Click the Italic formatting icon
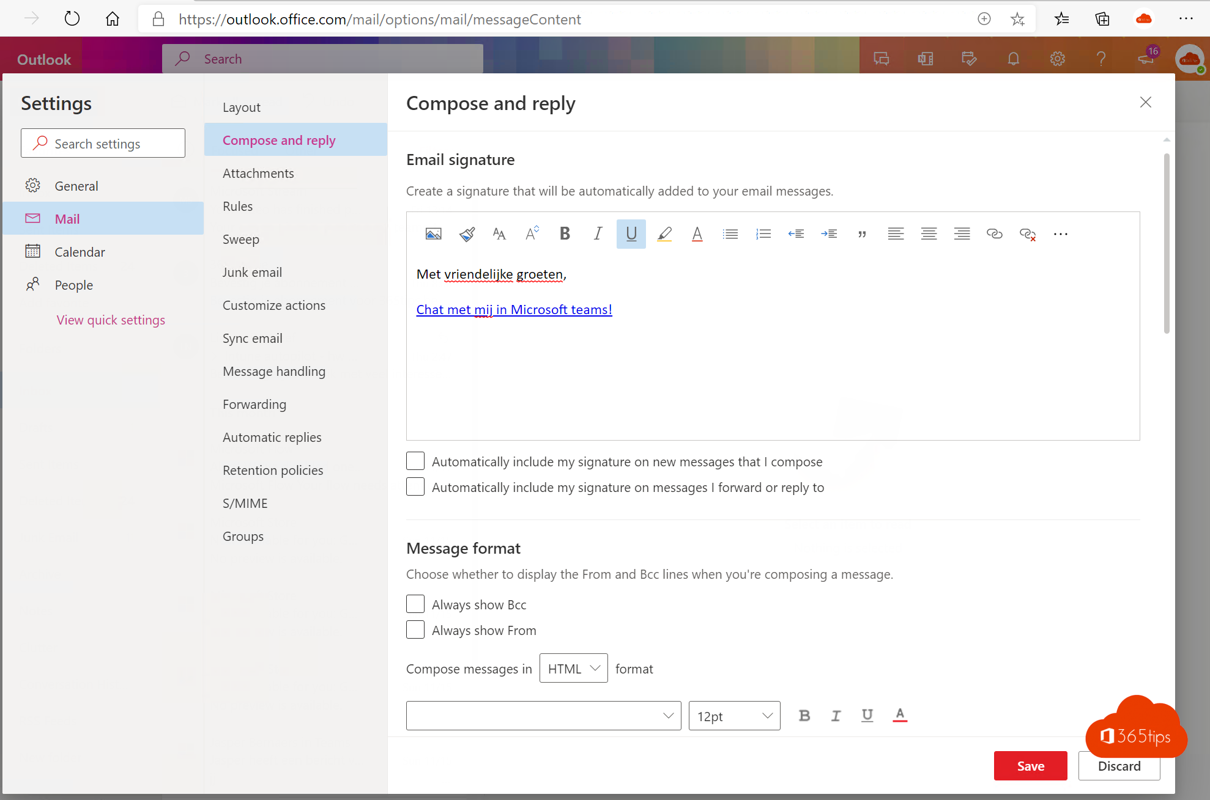Viewport: 1210px width, 800px height. pos(597,234)
